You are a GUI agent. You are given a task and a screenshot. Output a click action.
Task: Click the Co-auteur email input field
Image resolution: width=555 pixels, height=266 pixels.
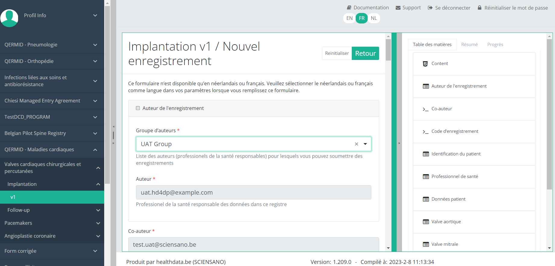pyautogui.click(x=253, y=244)
